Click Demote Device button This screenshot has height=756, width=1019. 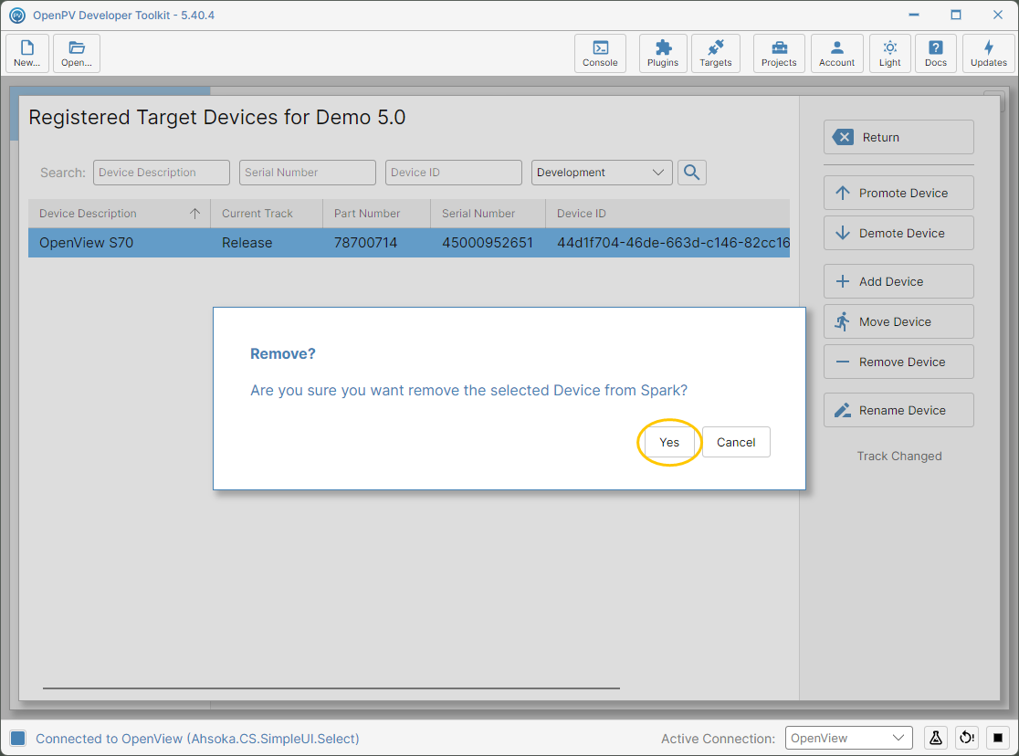coord(898,234)
